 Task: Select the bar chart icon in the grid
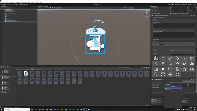click(x=192, y=64)
